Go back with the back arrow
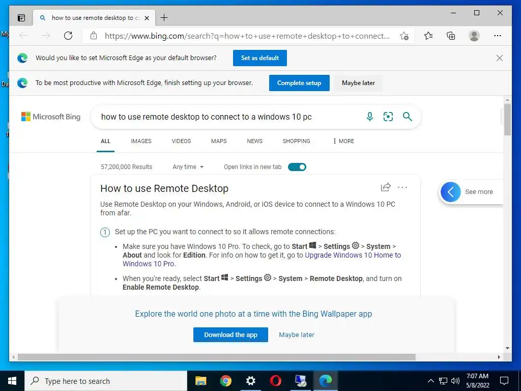This screenshot has width=521, height=391. click(x=23, y=36)
